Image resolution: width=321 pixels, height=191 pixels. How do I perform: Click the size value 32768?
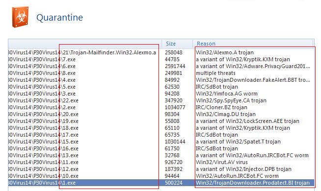click(172, 155)
